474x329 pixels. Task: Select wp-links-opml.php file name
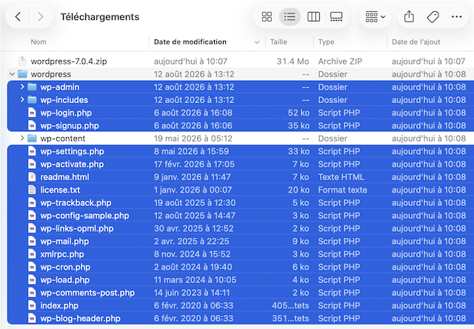coord(77,229)
